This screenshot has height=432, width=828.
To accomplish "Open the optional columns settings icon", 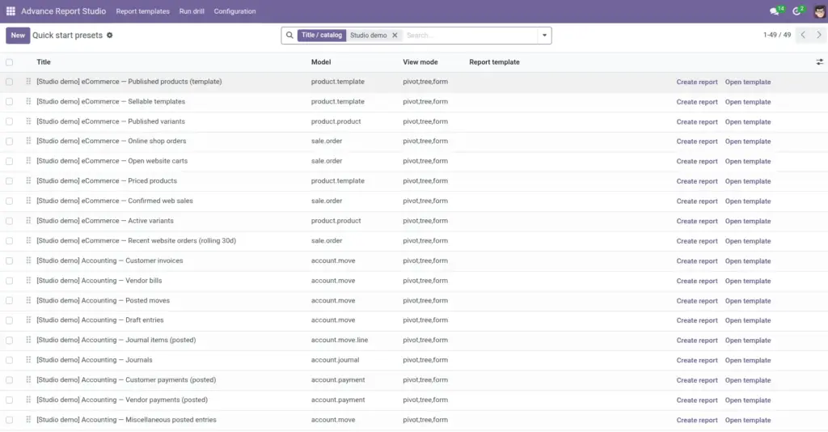I will coord(820,62).
